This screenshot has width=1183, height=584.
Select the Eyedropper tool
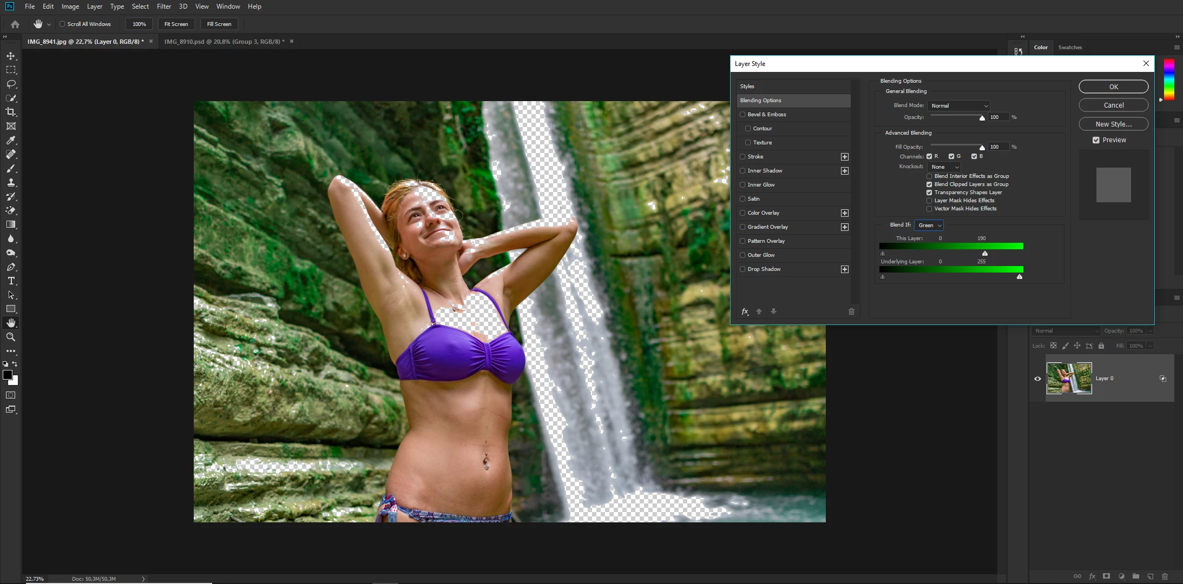11,140
